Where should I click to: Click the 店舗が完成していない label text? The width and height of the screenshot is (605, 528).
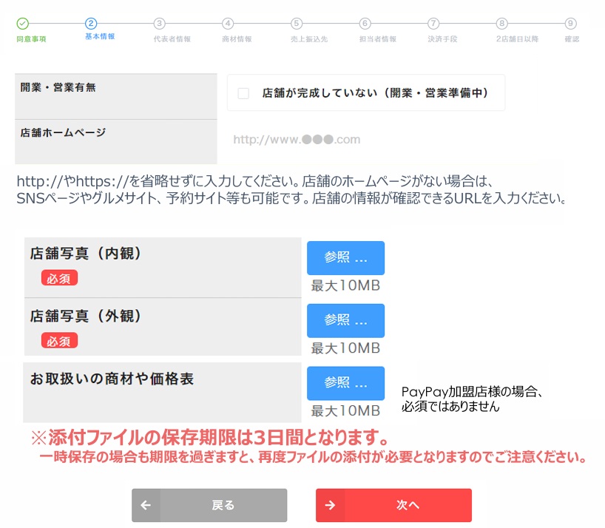click(376, 93)
